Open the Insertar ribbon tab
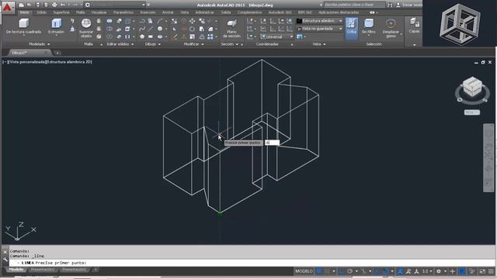This screenshot has height=279, width=497. 148,12
